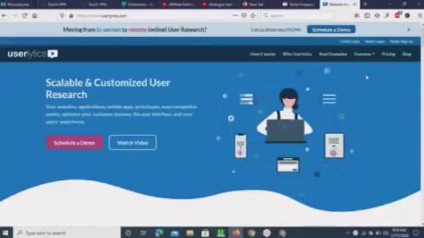Click the Userlytics logo
This screenshot has height=238, width=424.
(x=32, y=54)
